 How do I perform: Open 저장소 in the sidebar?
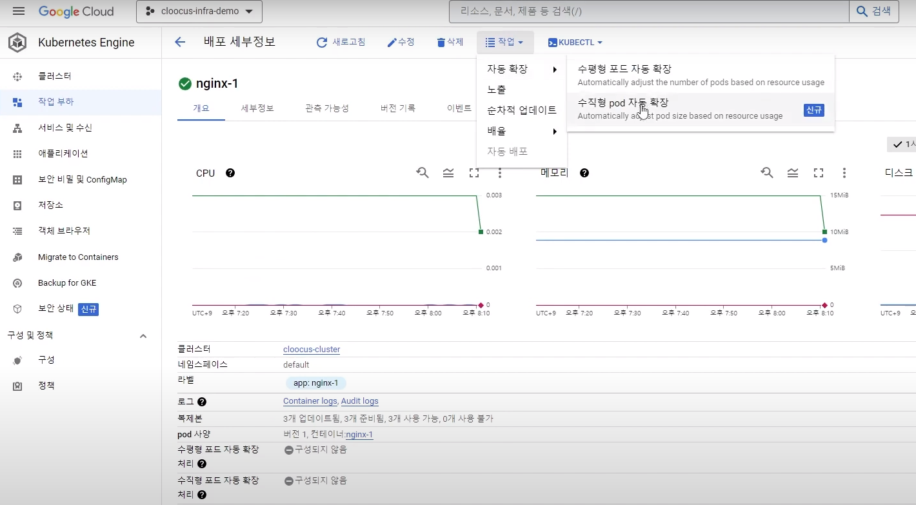(81, 205)
